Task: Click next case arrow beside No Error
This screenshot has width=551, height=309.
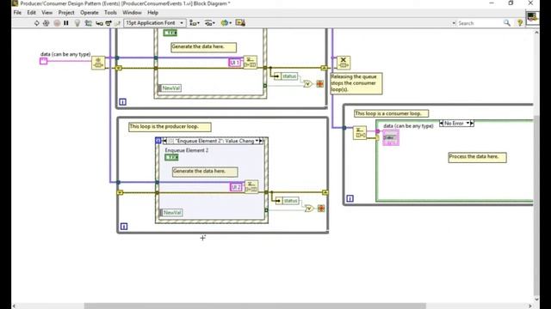Action: 472,124
